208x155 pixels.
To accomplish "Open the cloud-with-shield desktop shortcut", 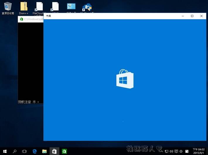I will tap(87, 7).
